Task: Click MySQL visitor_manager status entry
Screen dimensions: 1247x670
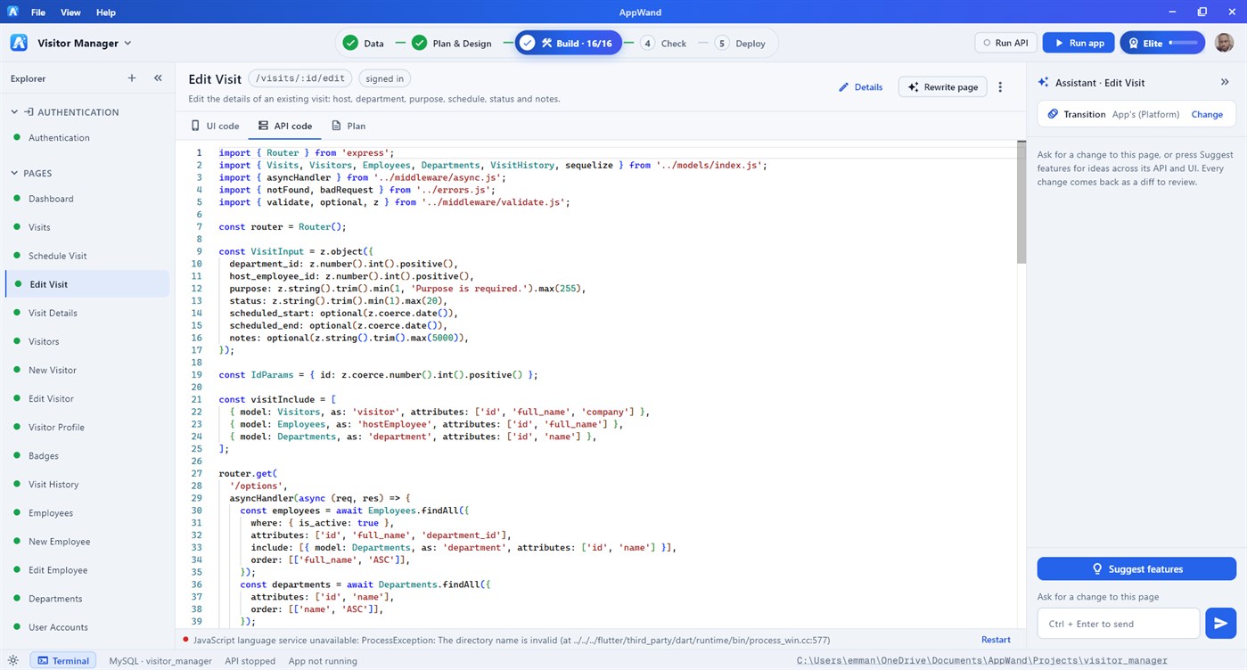Action: pos(160,661)
